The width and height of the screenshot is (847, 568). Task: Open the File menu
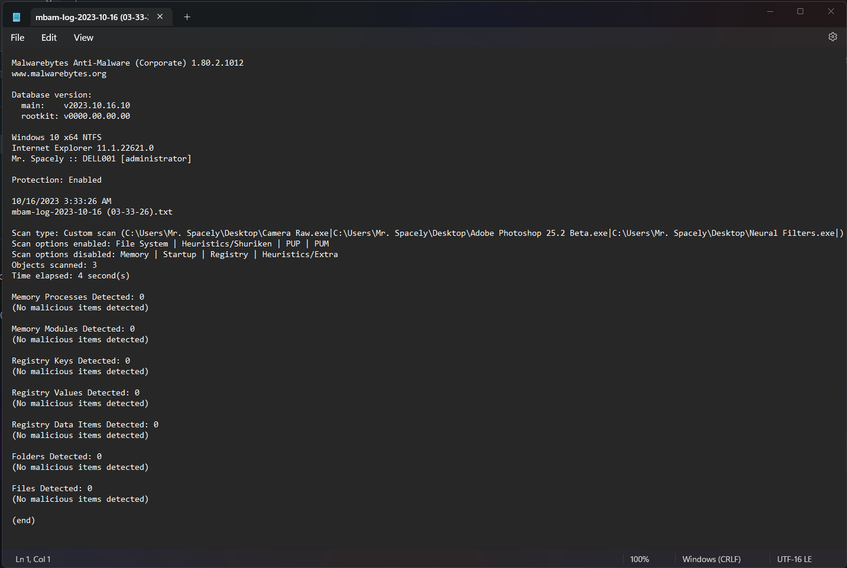pos(18,37)
